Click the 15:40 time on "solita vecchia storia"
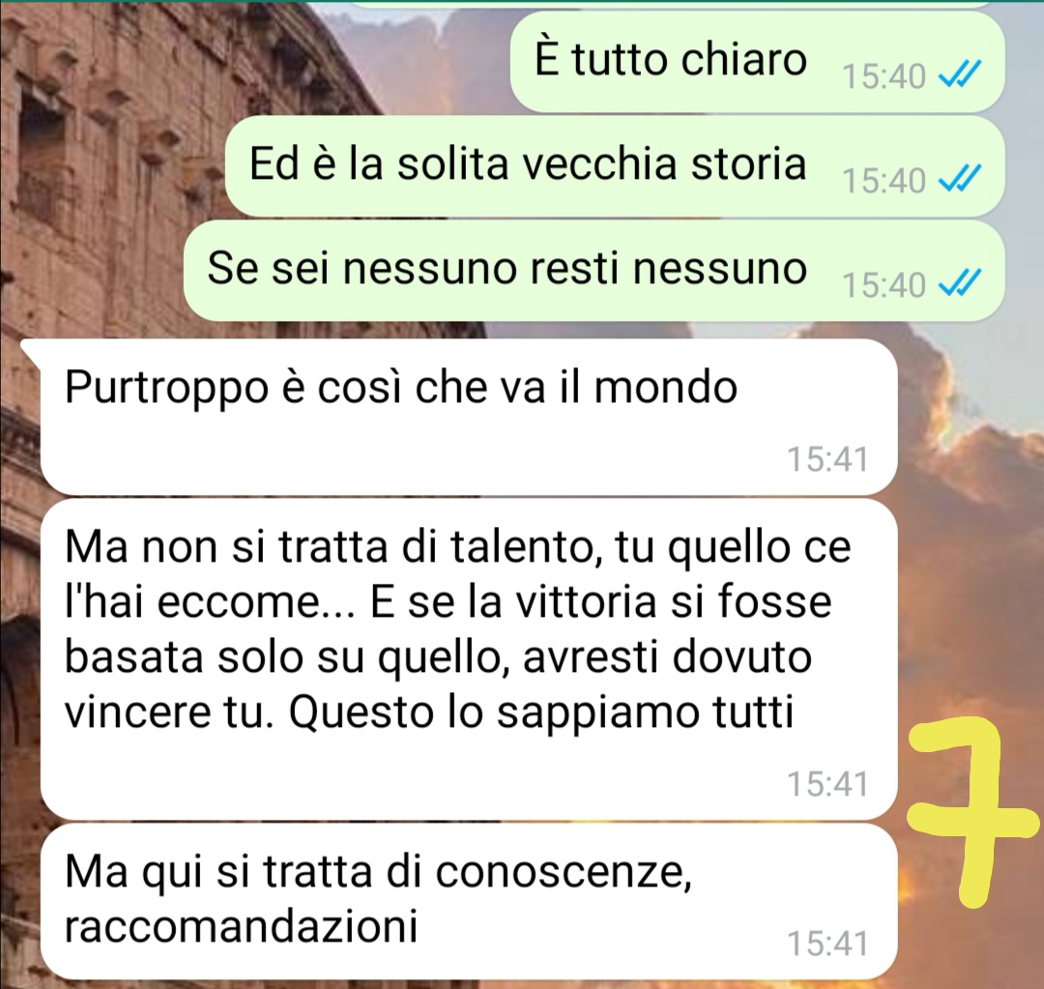1044x989 pixels. 884,181
